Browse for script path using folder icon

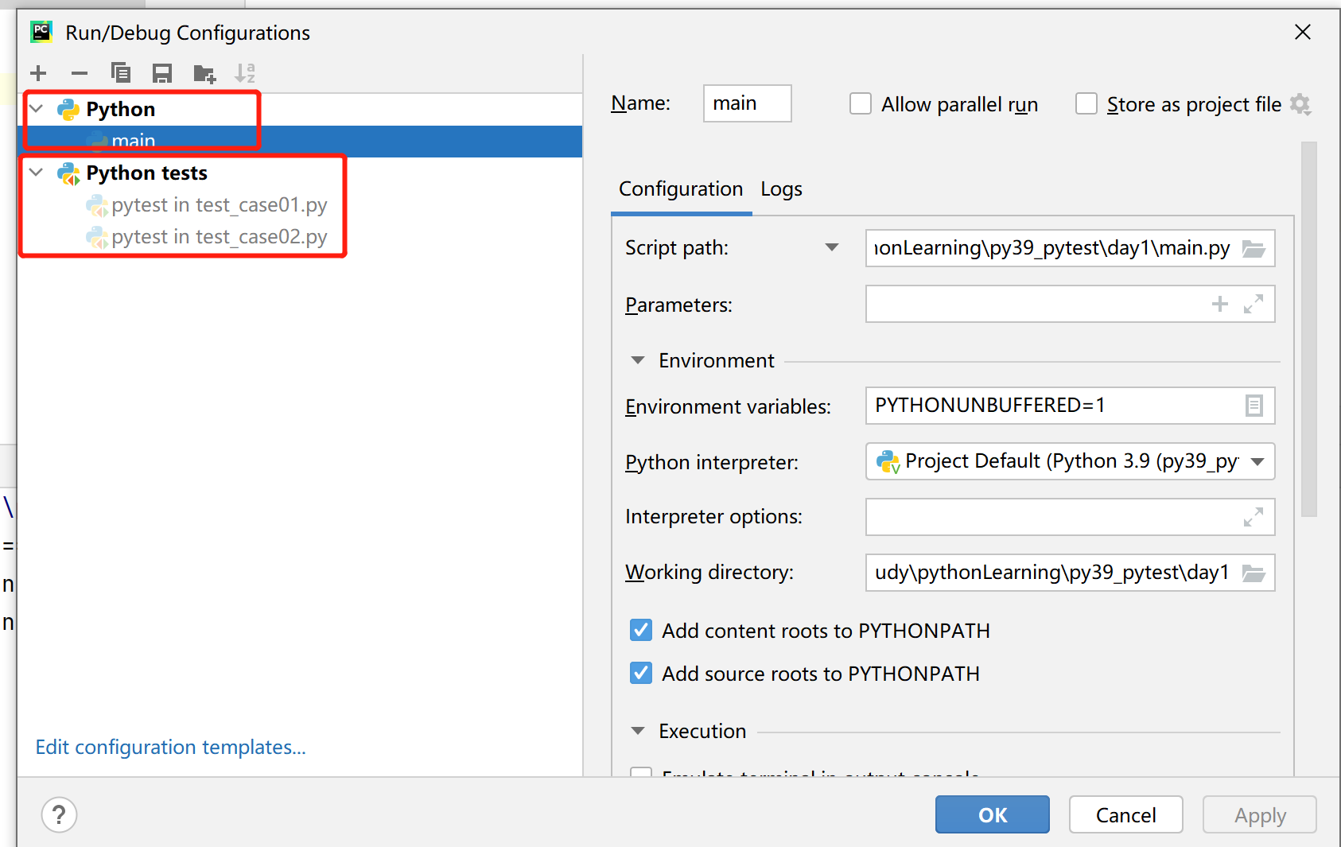[x=1254, y=249]
